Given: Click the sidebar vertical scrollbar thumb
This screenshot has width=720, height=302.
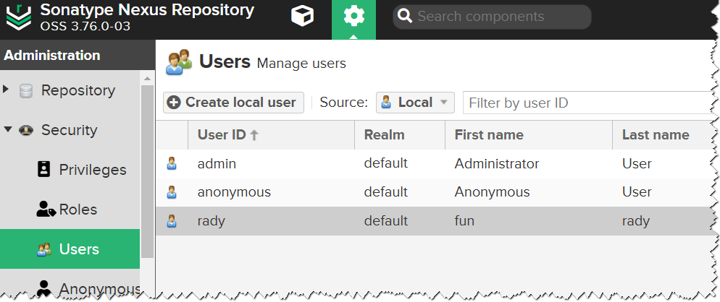Looking at the screenshot, I should (x=147, y=172).
